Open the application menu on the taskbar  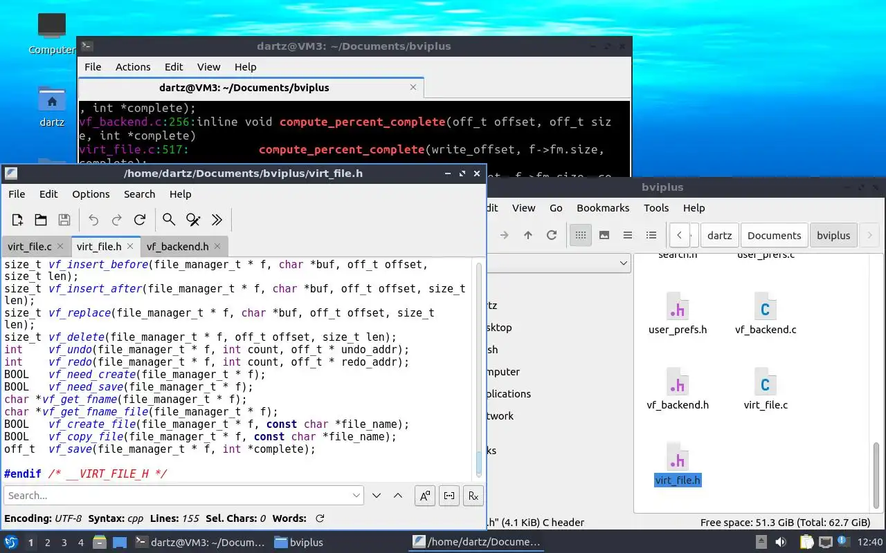10,542
